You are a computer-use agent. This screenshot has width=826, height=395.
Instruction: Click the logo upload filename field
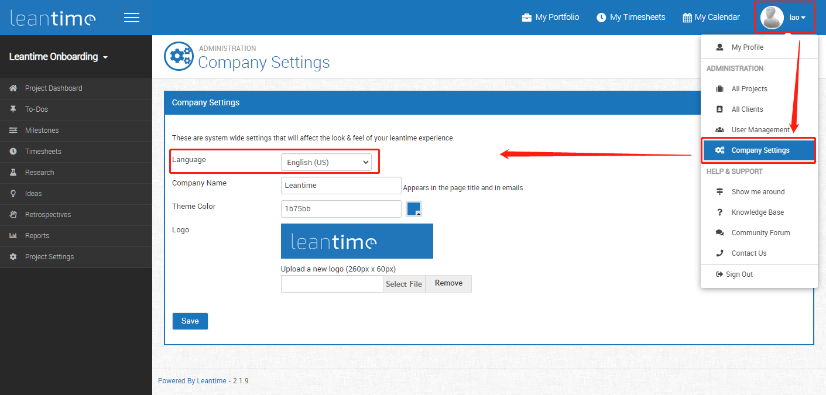332,284
